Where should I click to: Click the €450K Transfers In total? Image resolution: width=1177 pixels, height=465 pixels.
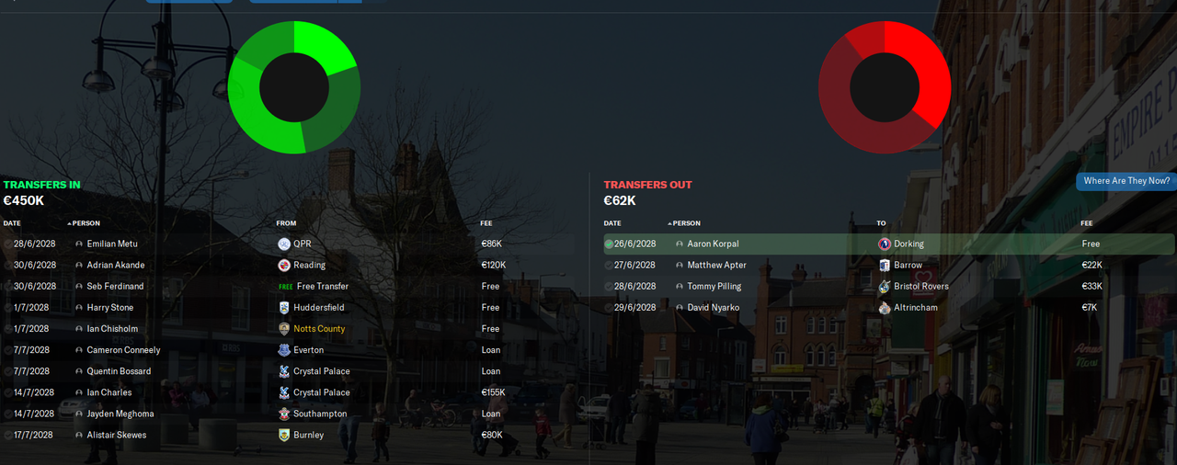click(23, 200)
